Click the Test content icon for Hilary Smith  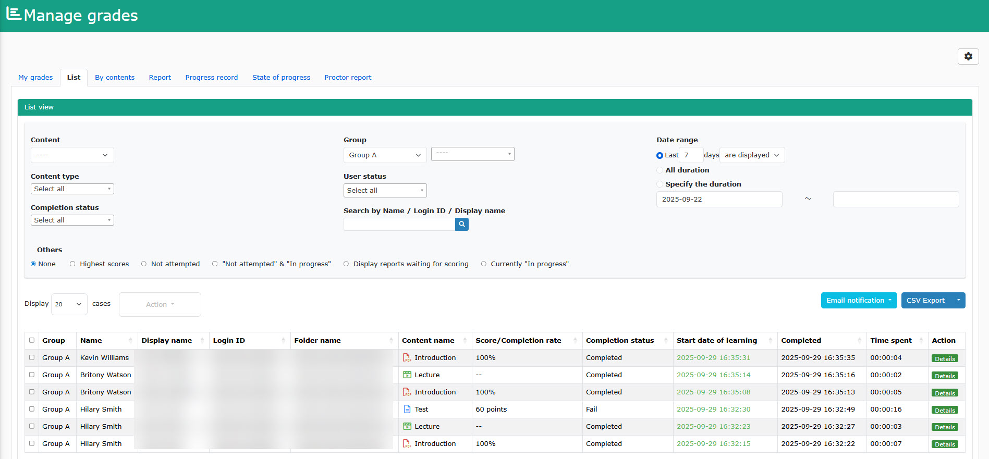[407, 410]
